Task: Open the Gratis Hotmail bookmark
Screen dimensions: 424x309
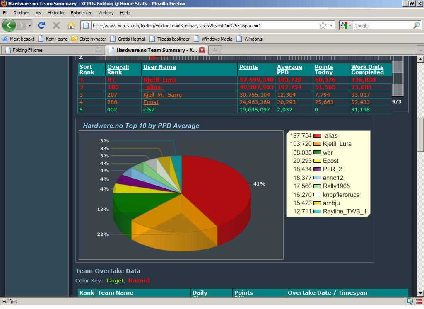Action: click(x=128, y=39)
